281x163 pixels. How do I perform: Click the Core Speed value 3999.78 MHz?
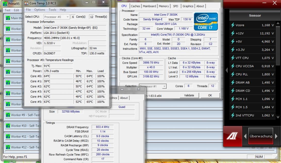click(x=151, y=63)
